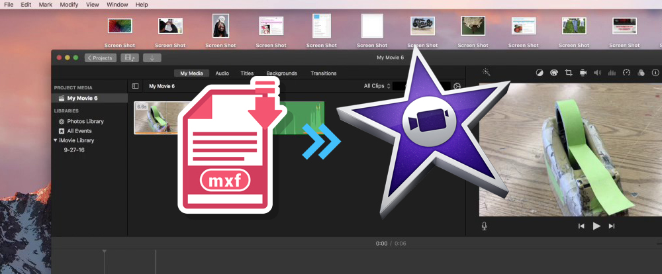
Task: Click the 0:00 / 0:06 time display
Action: pos(391,244)
